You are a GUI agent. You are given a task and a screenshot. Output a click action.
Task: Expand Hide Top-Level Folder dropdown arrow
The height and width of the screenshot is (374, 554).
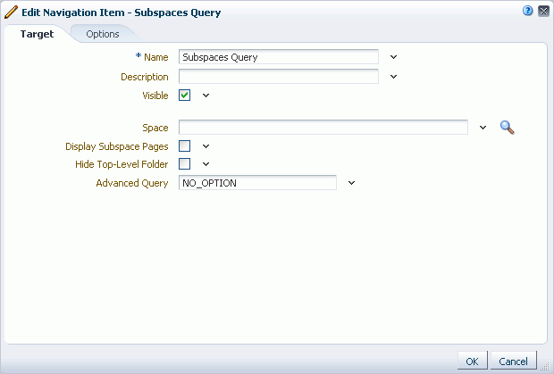(206, 164)
